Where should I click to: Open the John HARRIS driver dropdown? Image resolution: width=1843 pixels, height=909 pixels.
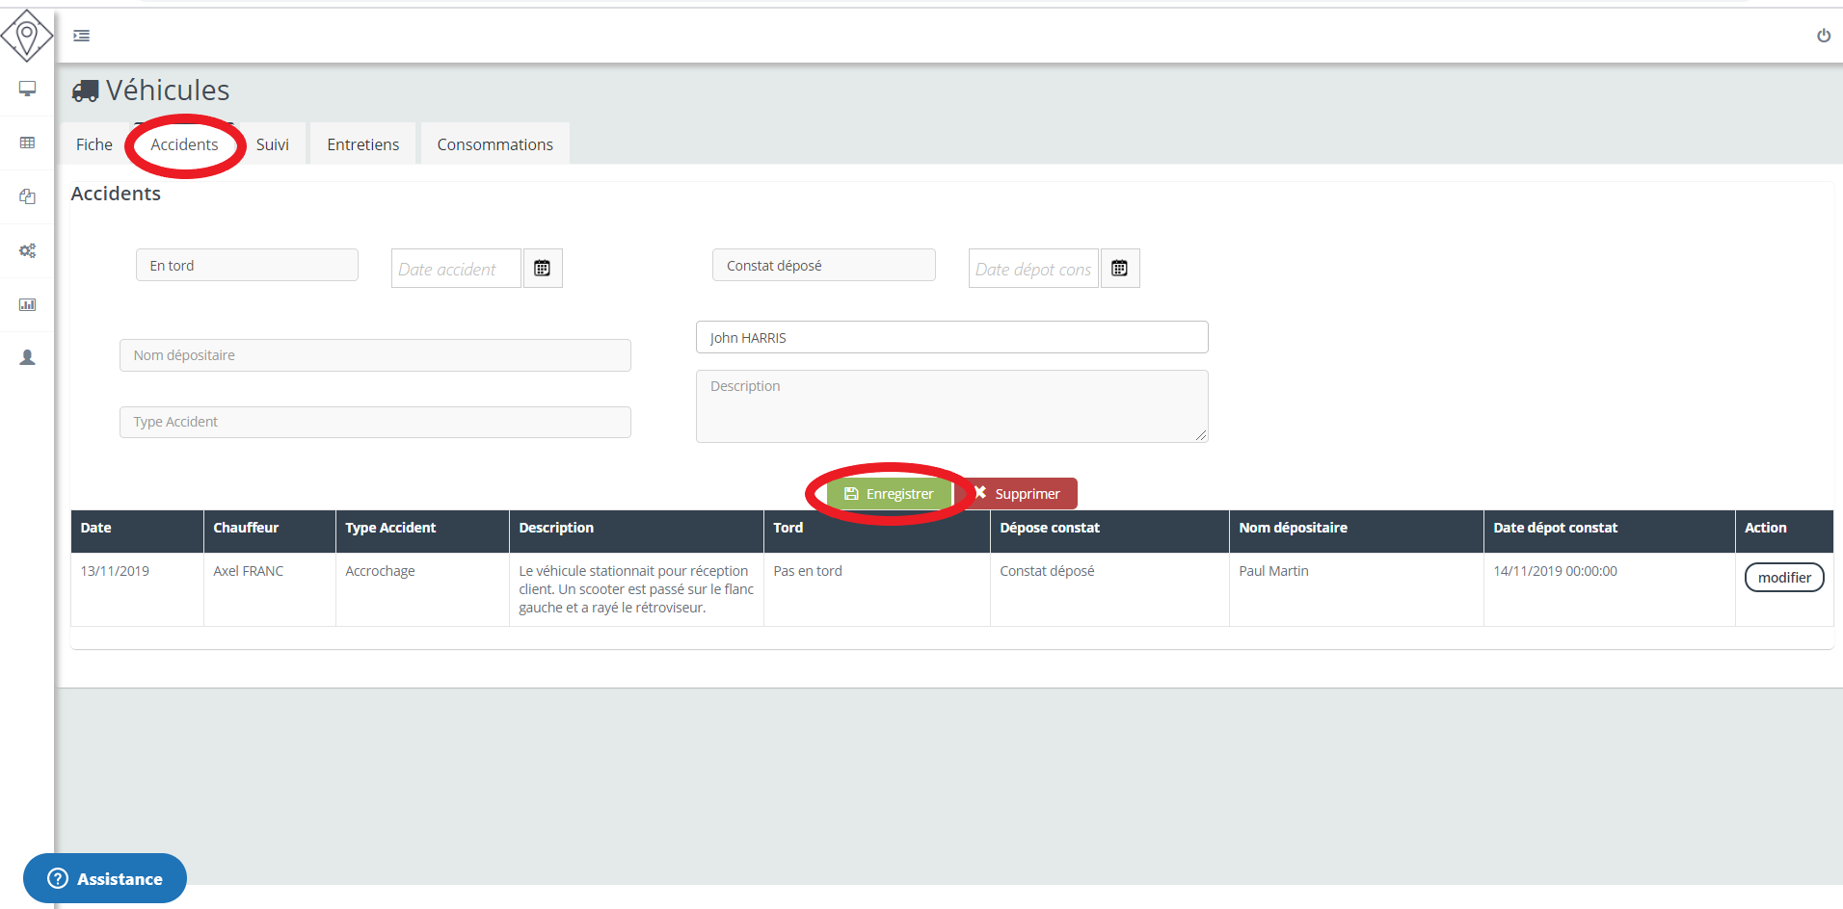(x=951, y=338)
